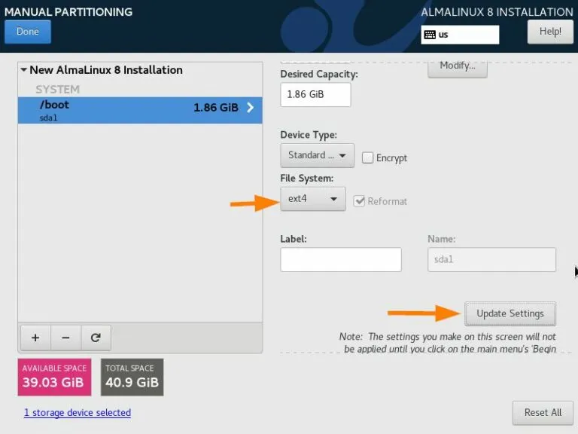Click the keyboard layout icon next to us

430,35
